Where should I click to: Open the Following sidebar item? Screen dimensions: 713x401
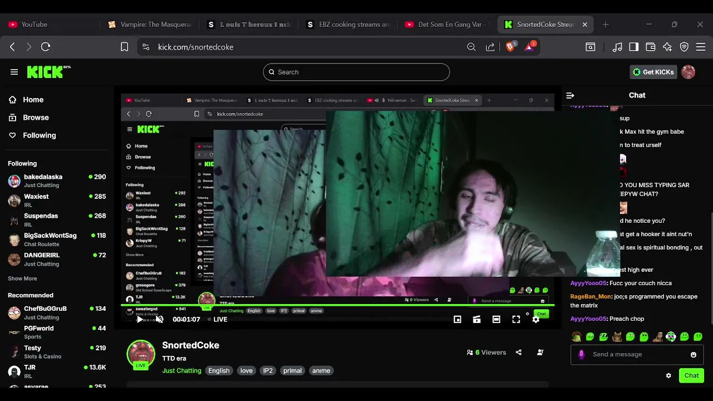pos(39,135)
